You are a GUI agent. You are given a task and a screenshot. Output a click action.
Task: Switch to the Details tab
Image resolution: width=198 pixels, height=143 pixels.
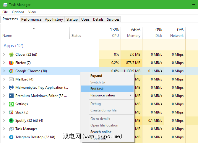(98, 19)
